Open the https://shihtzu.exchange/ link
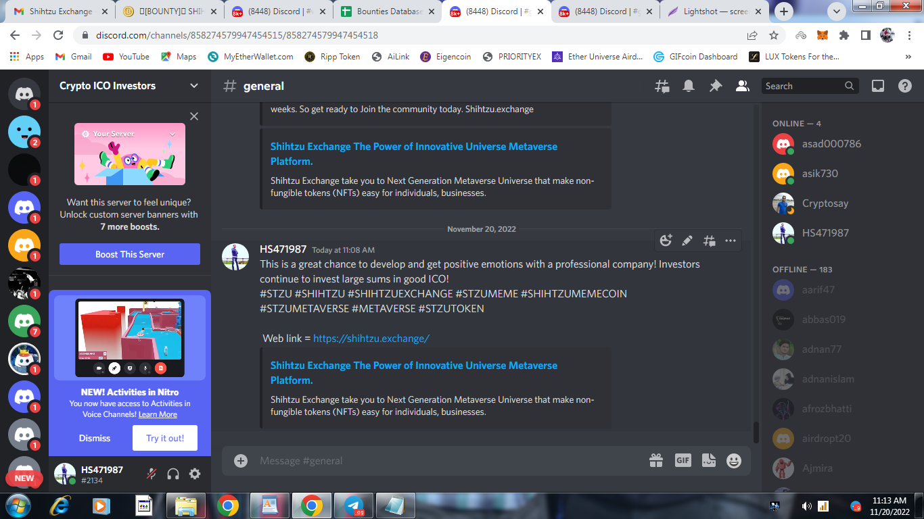This screenshot has width=924, height=519. pos(371,338)
